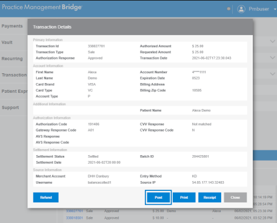
Task: Select Card Brand value VISA
Action: 92,84
